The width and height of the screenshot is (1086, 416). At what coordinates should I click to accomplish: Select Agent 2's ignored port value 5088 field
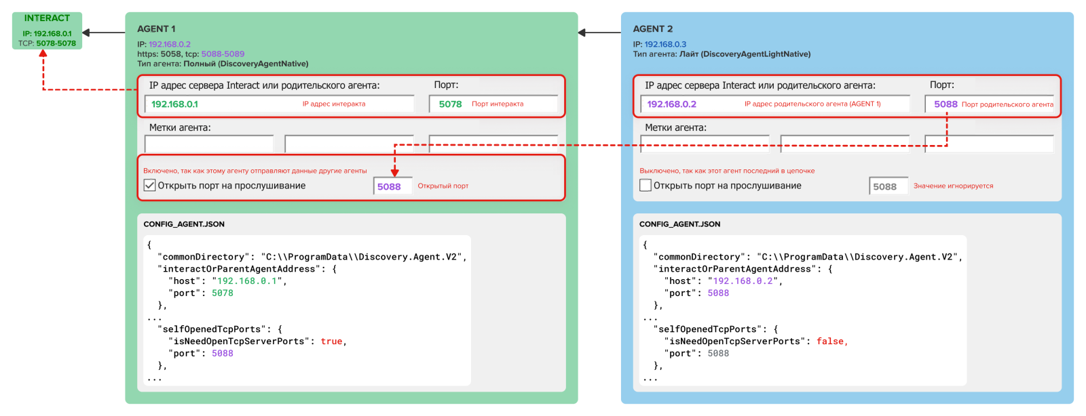(x=888, y=186)
